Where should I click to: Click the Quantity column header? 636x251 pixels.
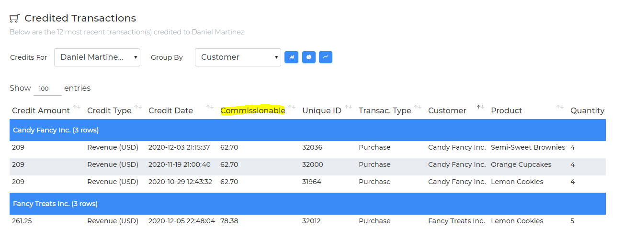point(587,110)
